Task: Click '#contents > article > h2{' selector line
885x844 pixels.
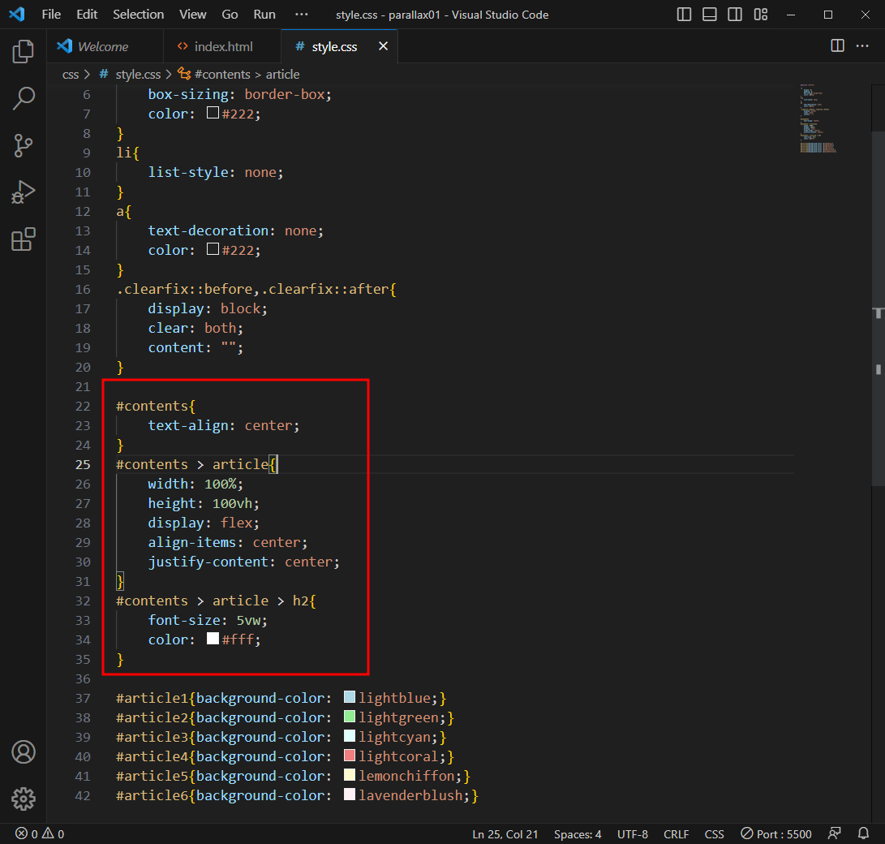Action: coord(216,601)
